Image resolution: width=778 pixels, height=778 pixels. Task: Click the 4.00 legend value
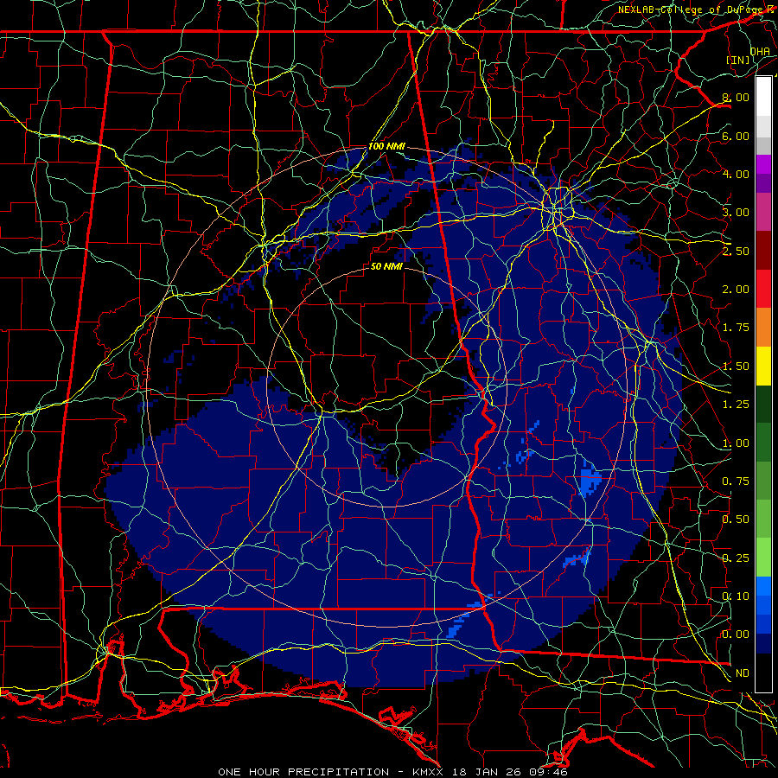(x=736, y=174)
